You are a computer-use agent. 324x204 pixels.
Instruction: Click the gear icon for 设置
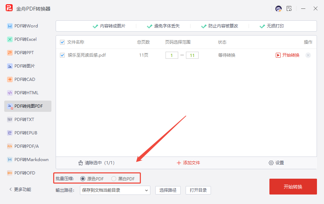tap(271, 163)
